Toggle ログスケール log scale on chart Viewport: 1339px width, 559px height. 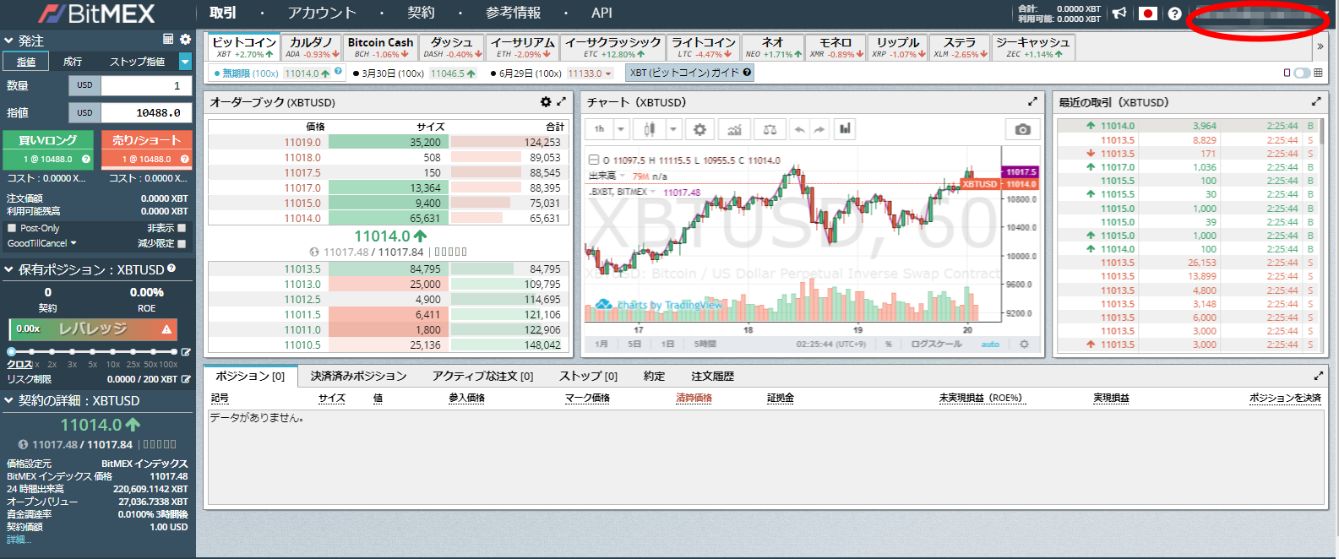point(936,345)
